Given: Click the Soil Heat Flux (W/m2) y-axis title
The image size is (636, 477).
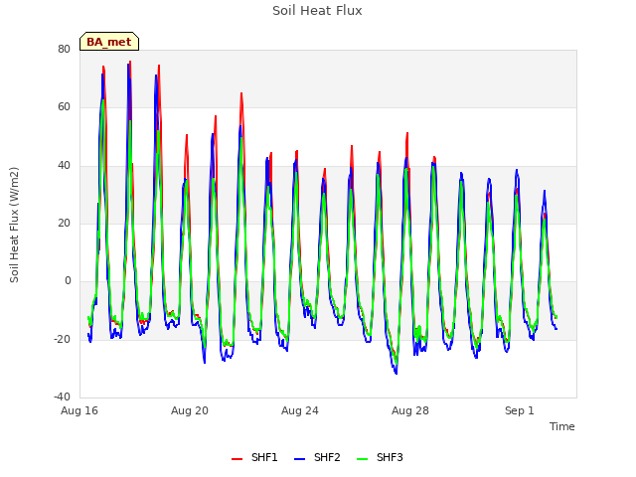Looking at the screenshot, I should pyautogui.click(x=14, y=225).
